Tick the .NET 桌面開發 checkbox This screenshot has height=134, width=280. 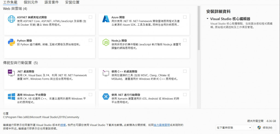91,71
